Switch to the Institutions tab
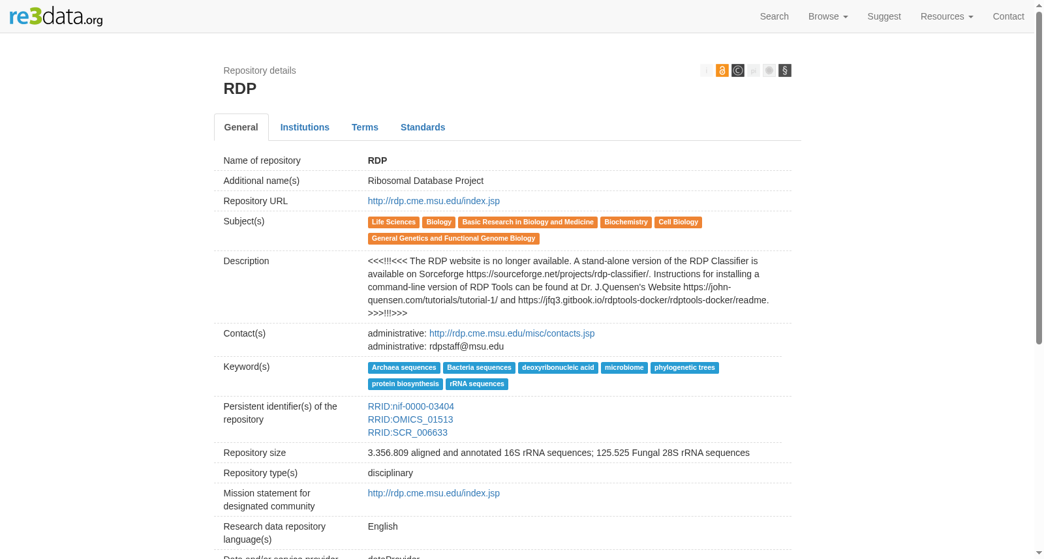Image resolution: width=1044 pixels, height=559 pixels. (305, 127)
